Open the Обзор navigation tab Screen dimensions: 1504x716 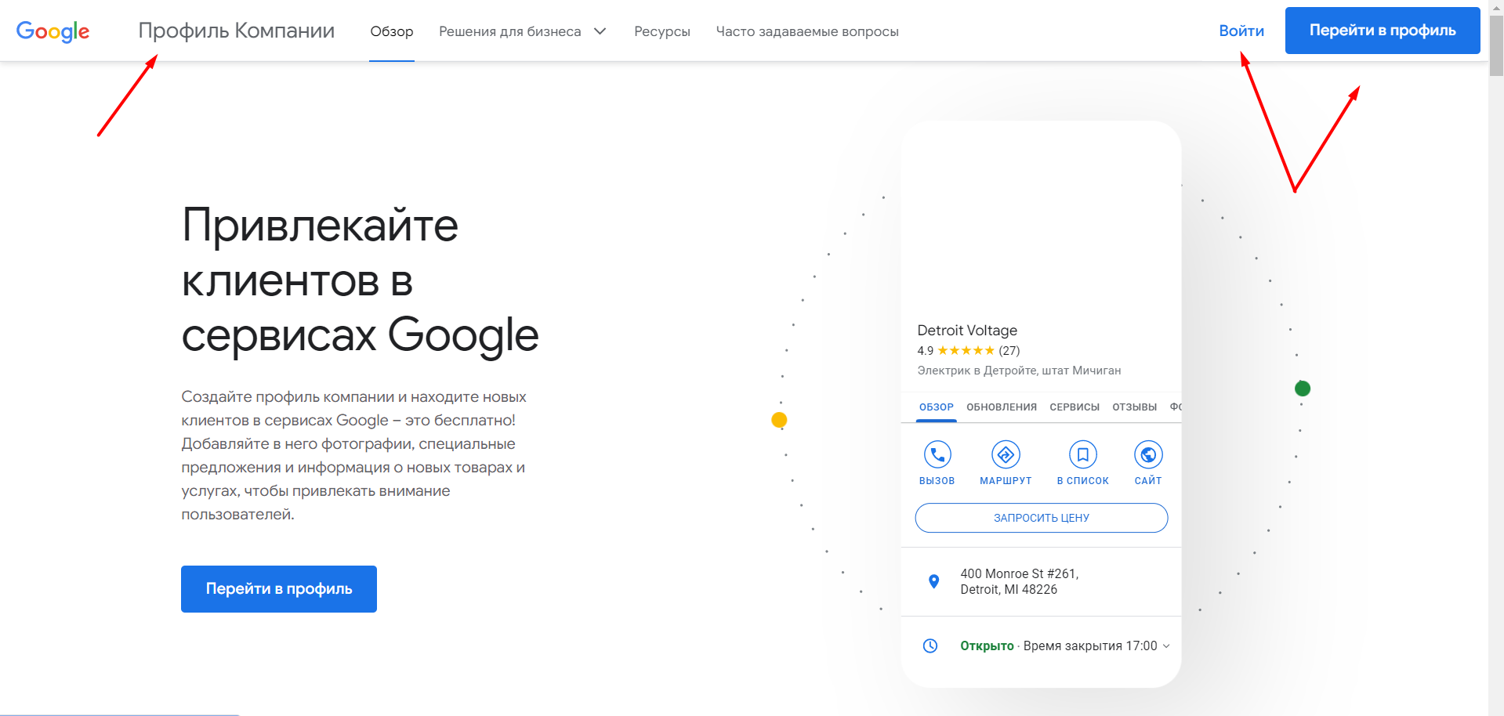tap(392, 31)
